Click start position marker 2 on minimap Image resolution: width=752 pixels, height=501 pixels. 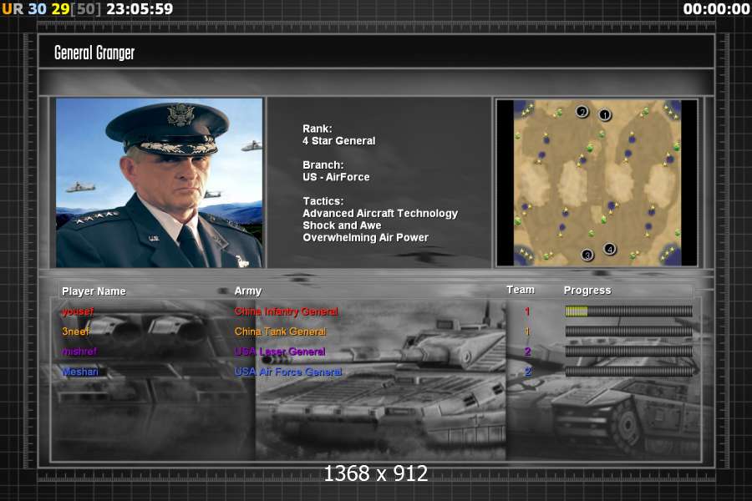[x=582, y=111]
